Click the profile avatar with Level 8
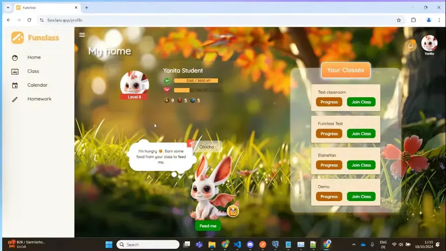 click(134, 85)
